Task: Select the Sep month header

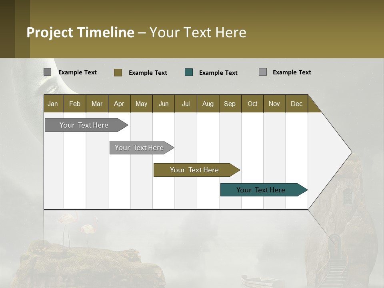Action: tap(230, 104)
